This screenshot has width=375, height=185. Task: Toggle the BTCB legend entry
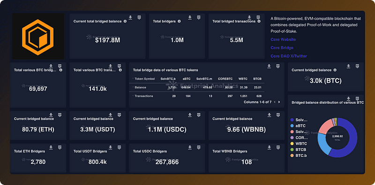(298, 149)
